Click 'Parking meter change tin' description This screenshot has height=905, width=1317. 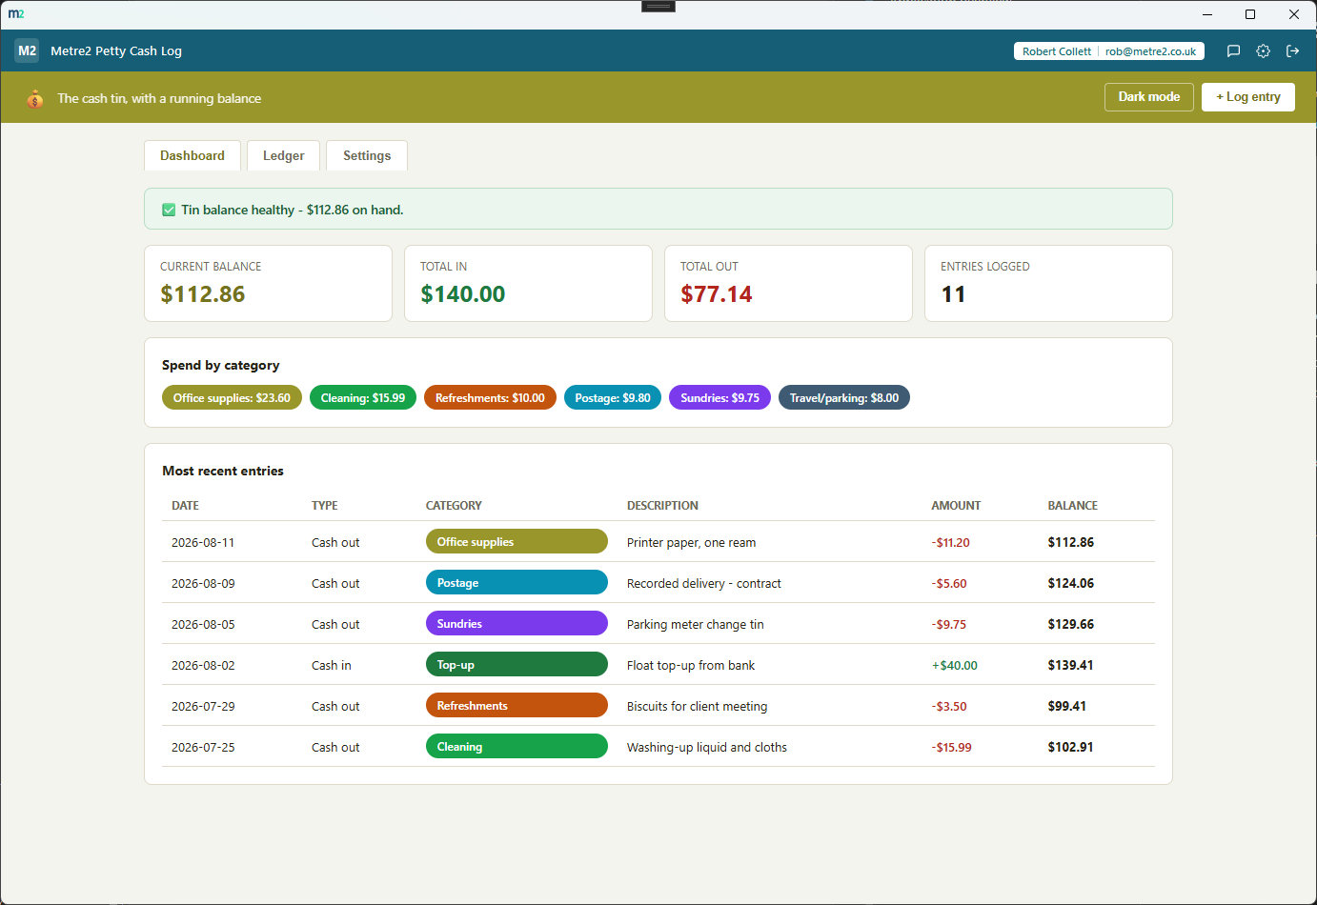pos(695,624)
